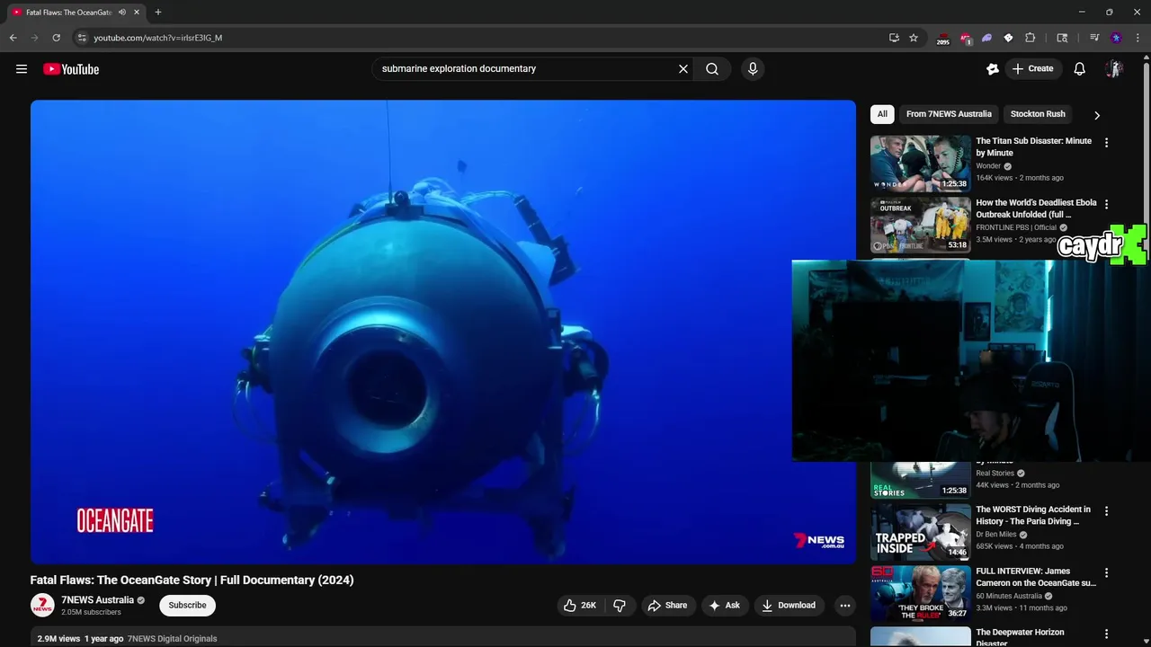Open Titan Sub Disaster thumbnail
1151x647 pixels.
click(x=921, y=164)
